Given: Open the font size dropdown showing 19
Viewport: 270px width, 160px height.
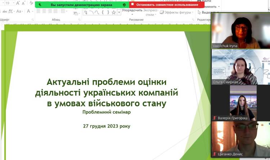Looking at the screenshot, I should tap(14, 3).
